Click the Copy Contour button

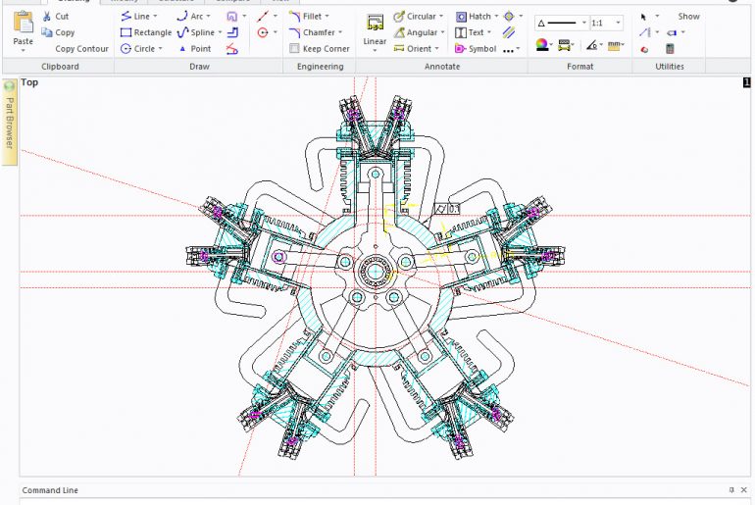pos(81,48)
